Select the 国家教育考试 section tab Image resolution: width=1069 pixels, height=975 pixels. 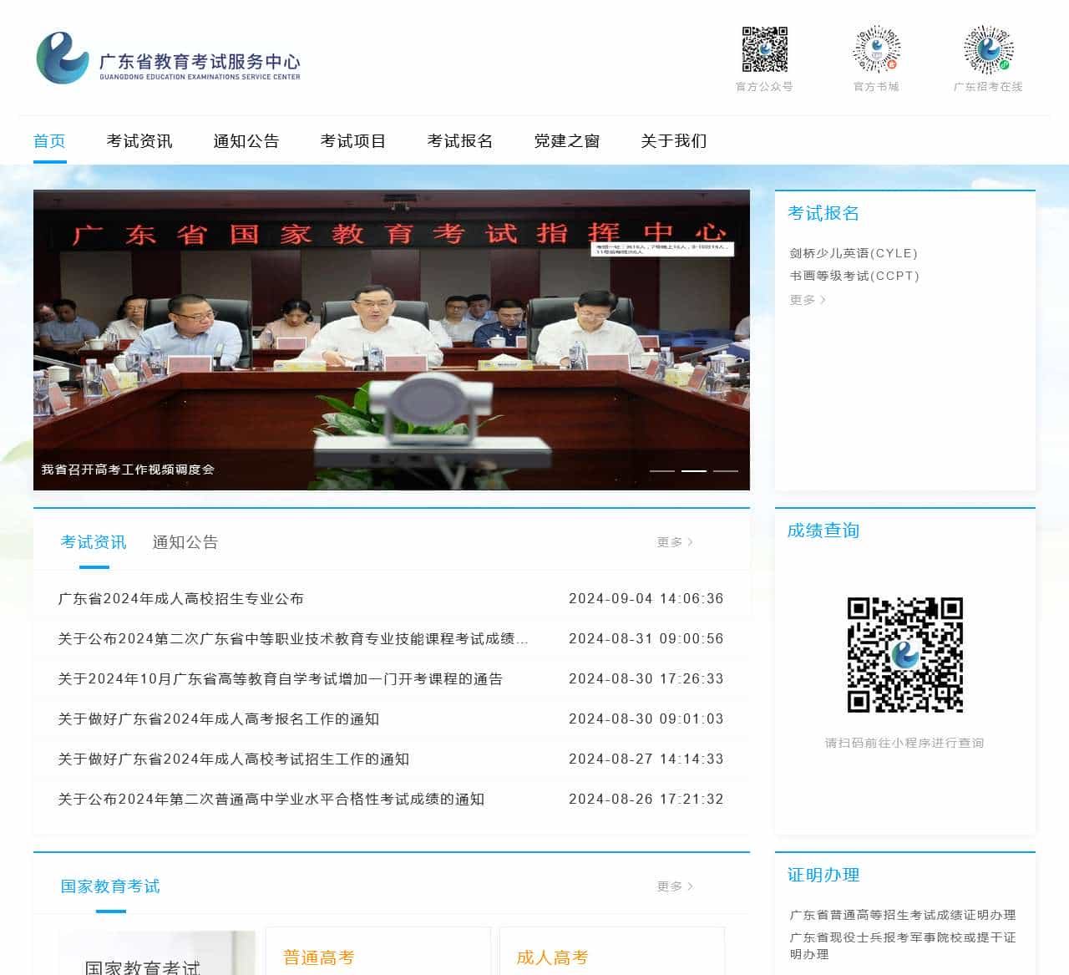pyautogui.click(x=110, y=886)
